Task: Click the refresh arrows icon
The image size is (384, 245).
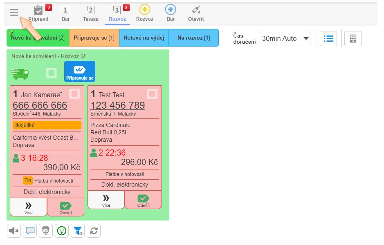Action: [x=94, y=231]
